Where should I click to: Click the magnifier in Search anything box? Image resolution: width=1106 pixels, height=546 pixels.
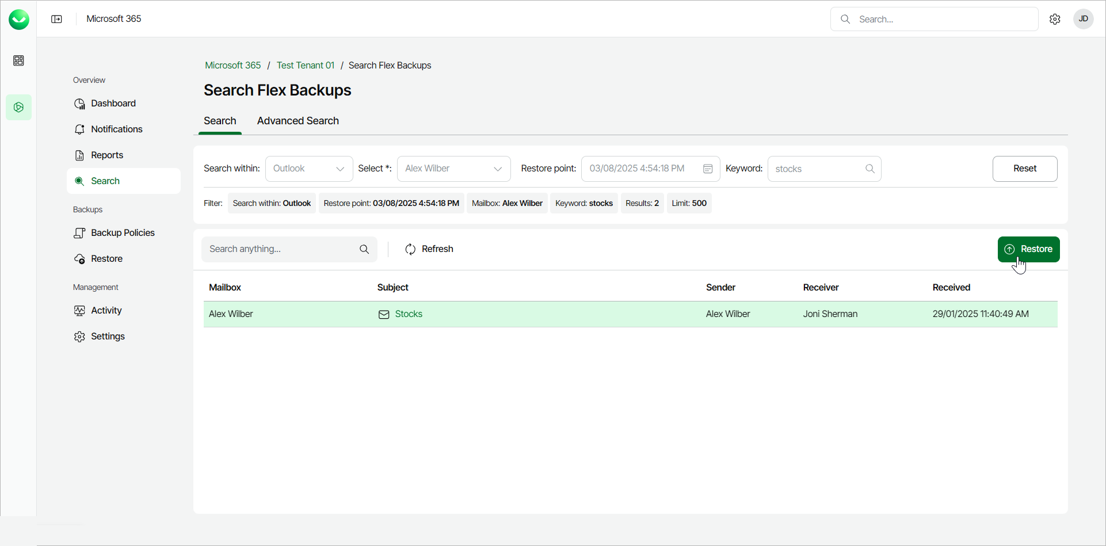pyautogui.click(x=364, y=249)
